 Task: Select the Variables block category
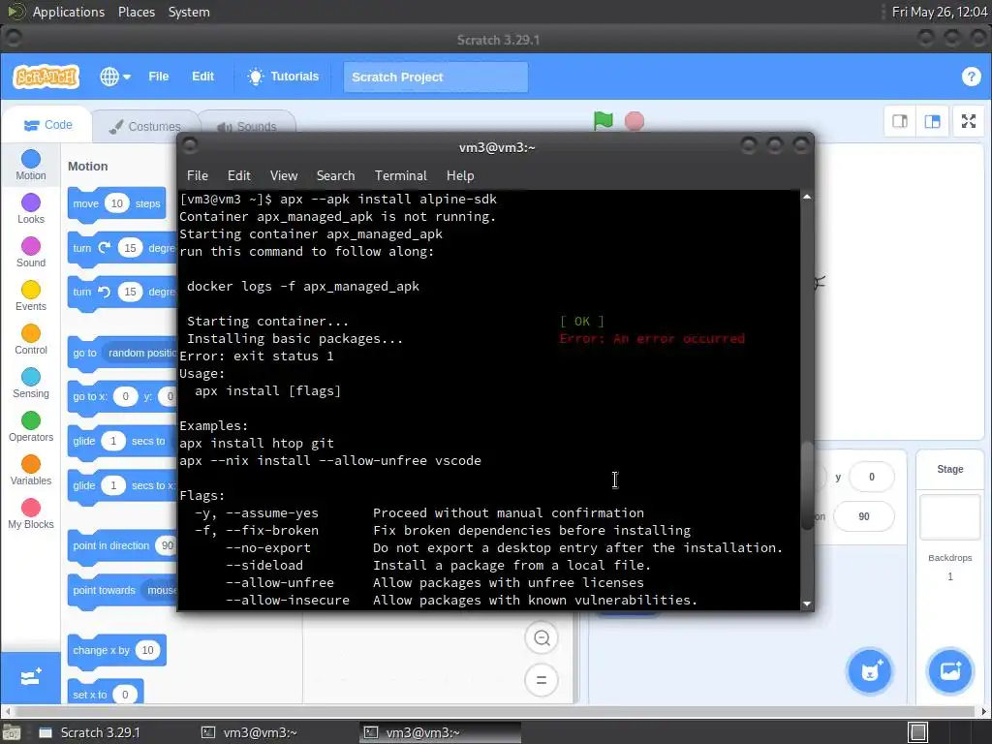(30, 471)
